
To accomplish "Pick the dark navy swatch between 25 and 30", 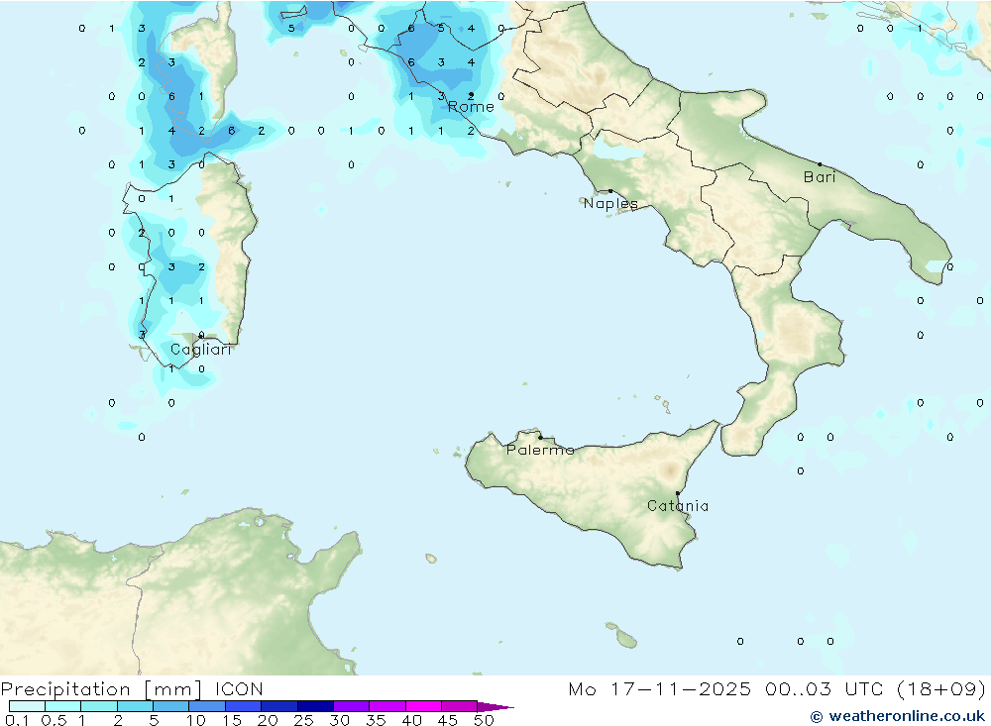I will click(315, 706).
